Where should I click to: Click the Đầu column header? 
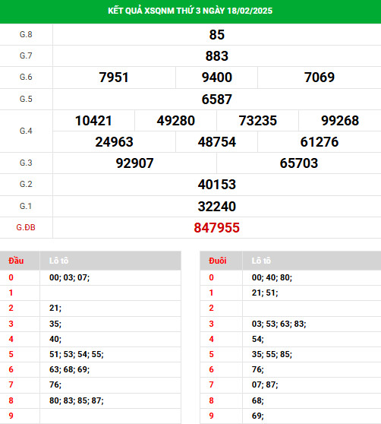(x=16, y=261)
